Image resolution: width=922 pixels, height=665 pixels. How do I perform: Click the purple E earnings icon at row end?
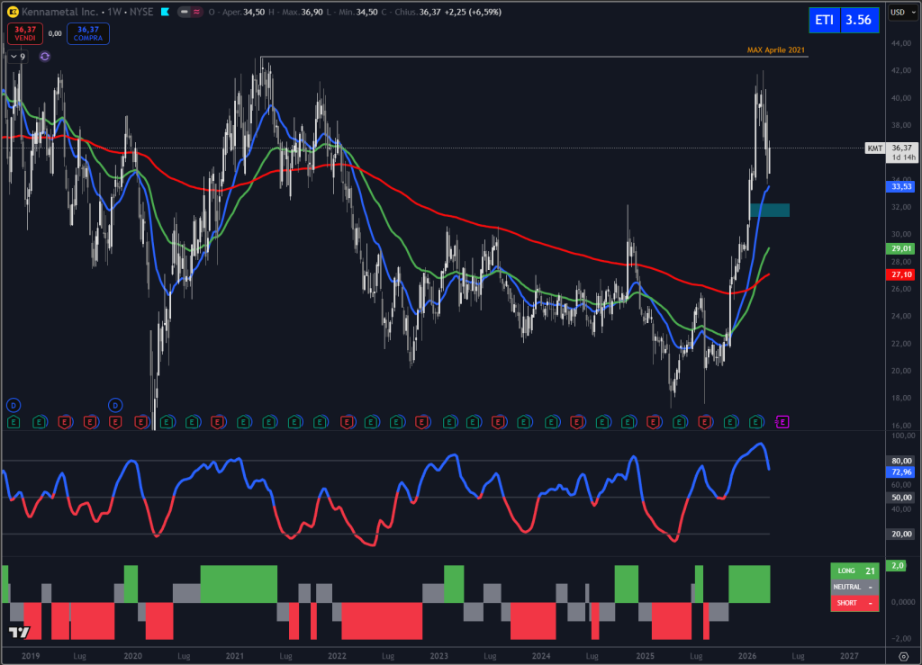coord(782,420)
